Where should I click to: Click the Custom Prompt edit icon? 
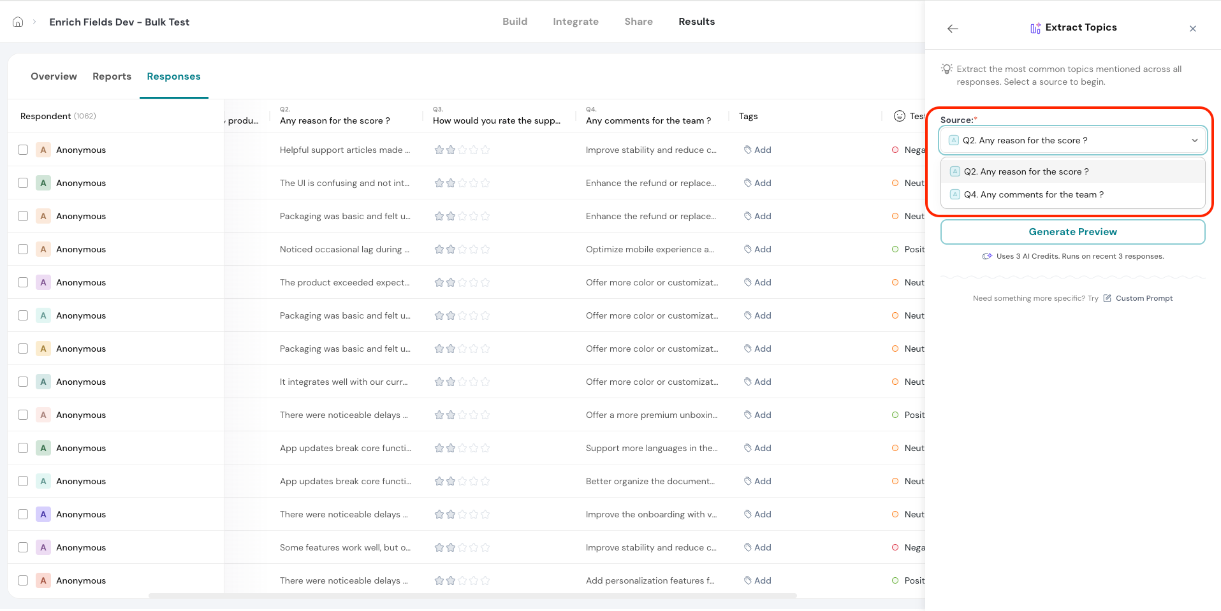[x=1107, y=298]
